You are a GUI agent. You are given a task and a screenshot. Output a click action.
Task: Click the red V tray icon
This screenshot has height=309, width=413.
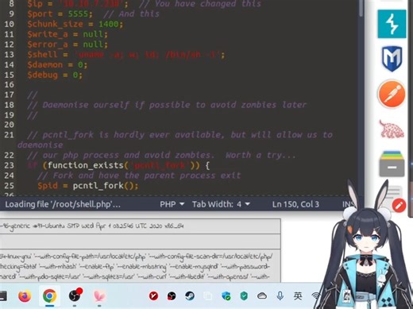click(153, 295)
